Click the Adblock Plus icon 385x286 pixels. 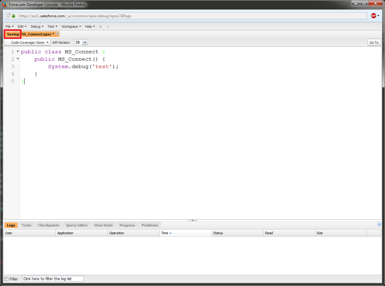tap(373, 16)
